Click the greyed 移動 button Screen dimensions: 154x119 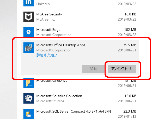(x=93, y=69)
